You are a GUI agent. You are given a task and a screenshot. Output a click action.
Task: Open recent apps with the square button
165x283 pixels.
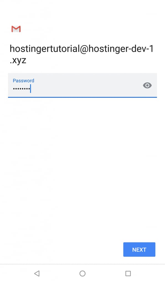[128, 273]
